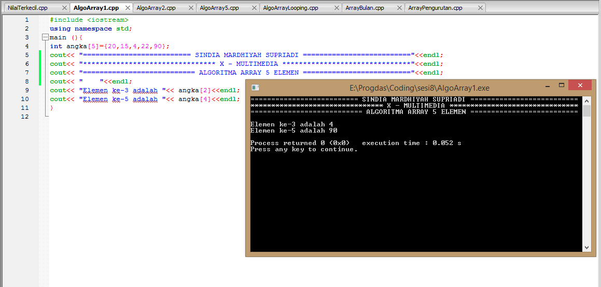Viewport: 601px width, 287px height.
Task: Click the console vertical scrollbar thumb
Action: (x=587, y=110)
